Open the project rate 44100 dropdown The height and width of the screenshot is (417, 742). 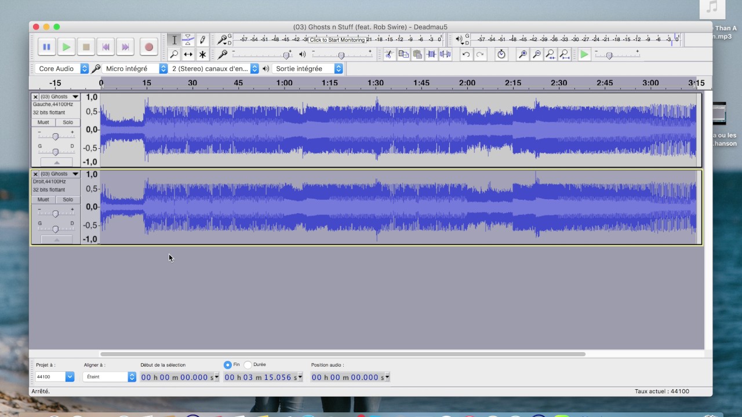(54, 376)
